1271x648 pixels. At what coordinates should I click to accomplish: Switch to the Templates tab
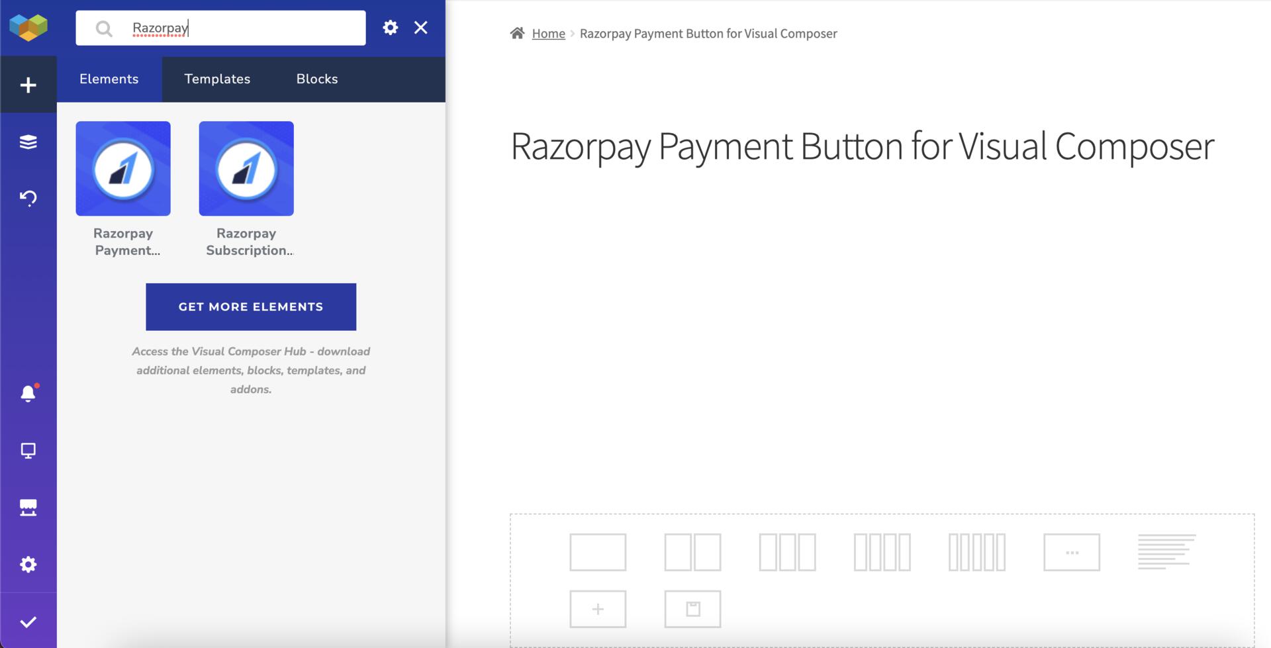click(217, 79)
